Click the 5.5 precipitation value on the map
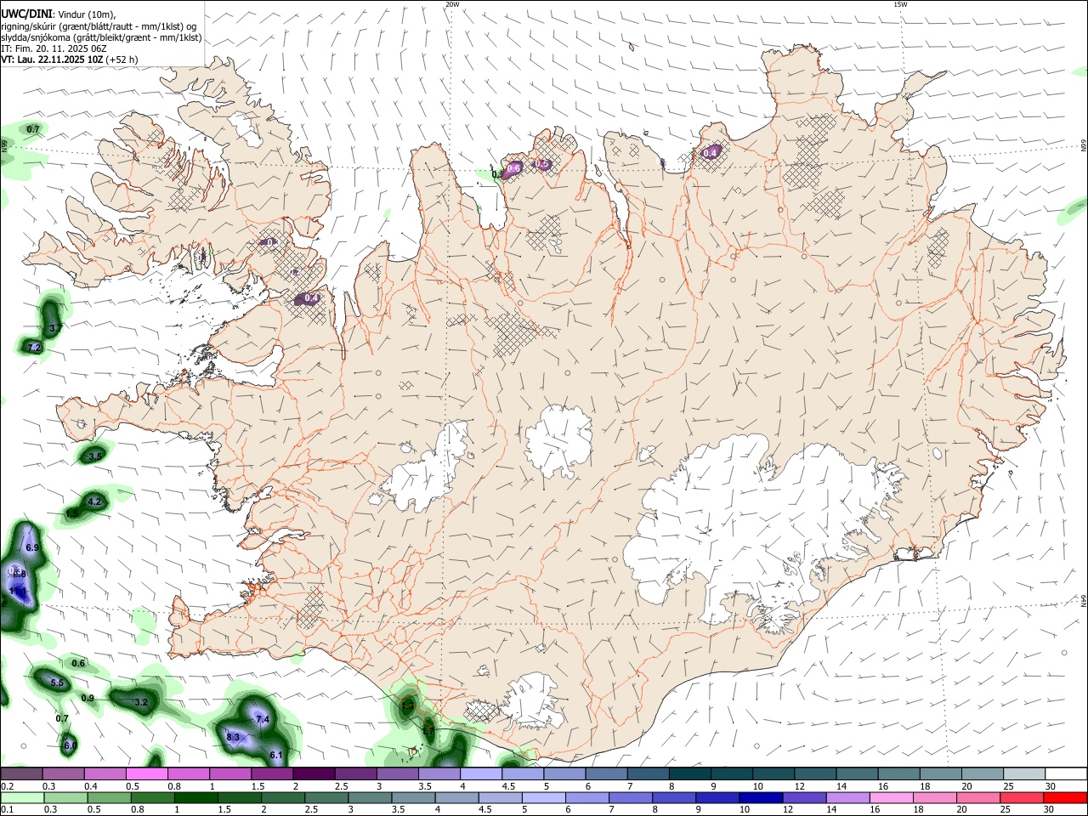 [x=57, y=683]
